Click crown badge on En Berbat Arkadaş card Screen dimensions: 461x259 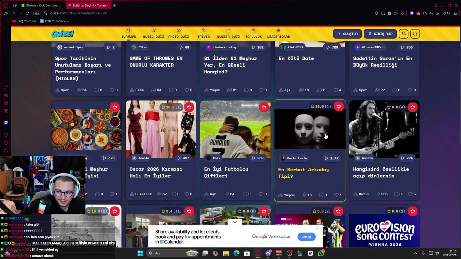339,106
